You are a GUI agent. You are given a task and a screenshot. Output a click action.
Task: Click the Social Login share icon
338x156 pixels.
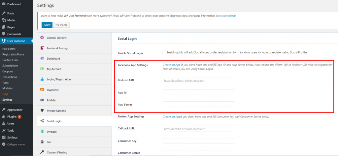coord(42,121)
